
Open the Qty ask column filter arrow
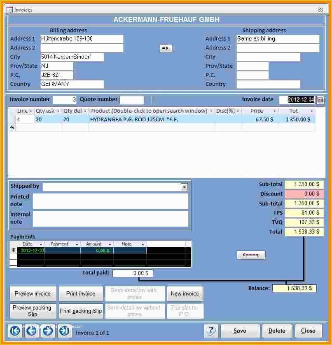58,111
